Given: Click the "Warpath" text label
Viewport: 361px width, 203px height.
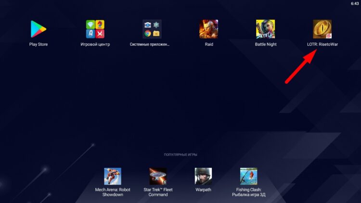Looking at the screenshot, I should tap(203, 190).
